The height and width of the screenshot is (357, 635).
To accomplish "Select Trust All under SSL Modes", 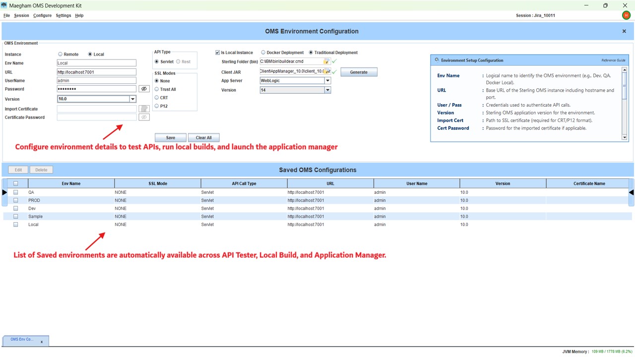I will [x=156, y=89].
